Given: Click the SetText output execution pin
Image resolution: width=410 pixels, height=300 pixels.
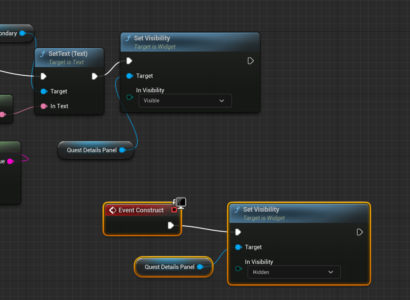Looking at the screenshot, I should click(x=94, y=76).
